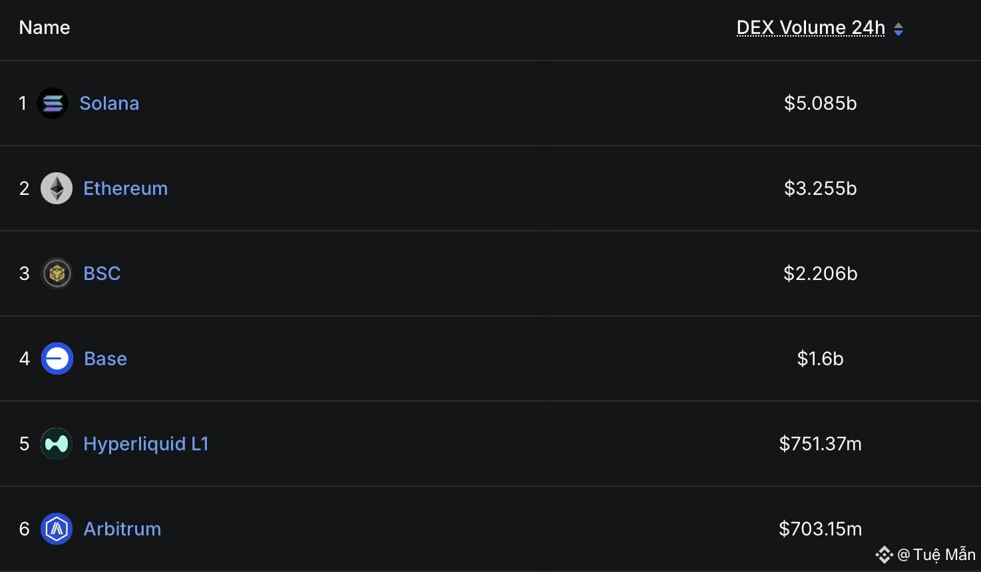Screen dimensions: 981x572
Task: Click the Solana chain logo icon
Action: point(53,103)
